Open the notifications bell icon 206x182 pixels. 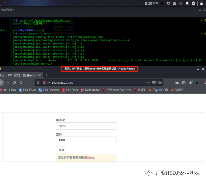[x=187, y=3]
